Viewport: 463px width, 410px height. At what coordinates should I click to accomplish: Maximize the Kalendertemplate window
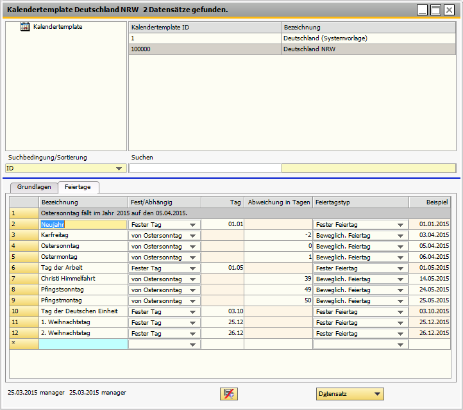(435, 10)
